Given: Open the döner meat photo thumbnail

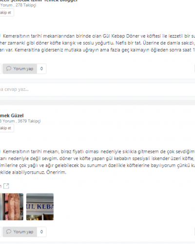Looking at the screenshot, I should (x=12, y=207).
